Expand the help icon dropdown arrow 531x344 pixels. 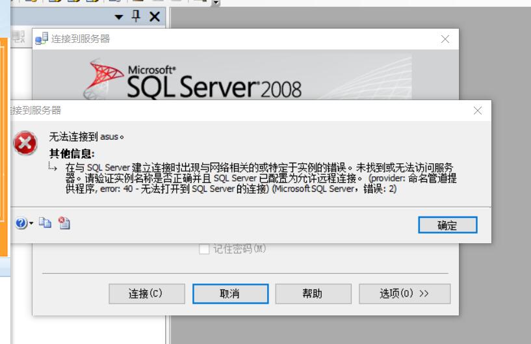coord(31,223)
